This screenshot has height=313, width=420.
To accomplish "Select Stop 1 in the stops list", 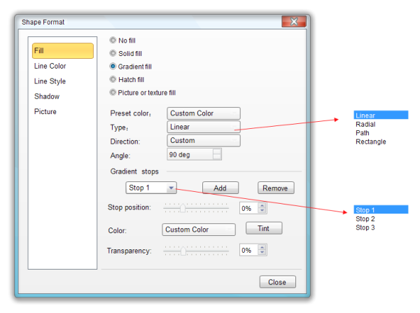I will [x=381, y=209].
